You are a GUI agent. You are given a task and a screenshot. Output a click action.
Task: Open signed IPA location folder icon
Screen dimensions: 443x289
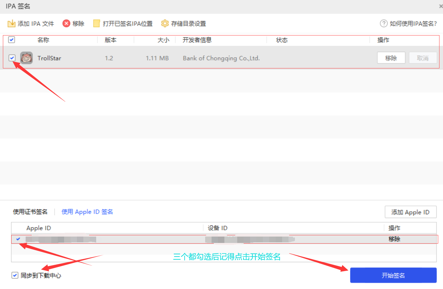[96, 23]
